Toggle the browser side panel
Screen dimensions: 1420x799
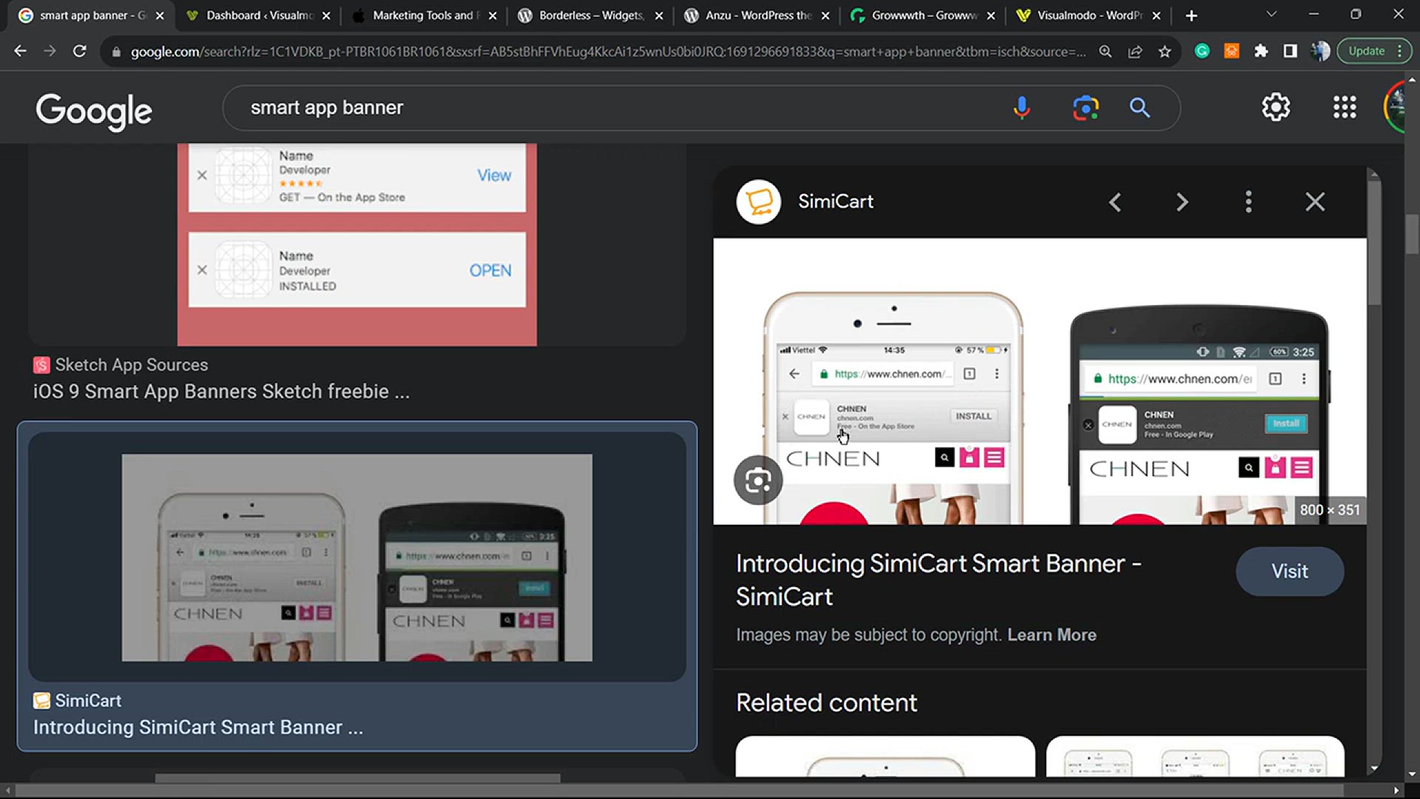1291,51
